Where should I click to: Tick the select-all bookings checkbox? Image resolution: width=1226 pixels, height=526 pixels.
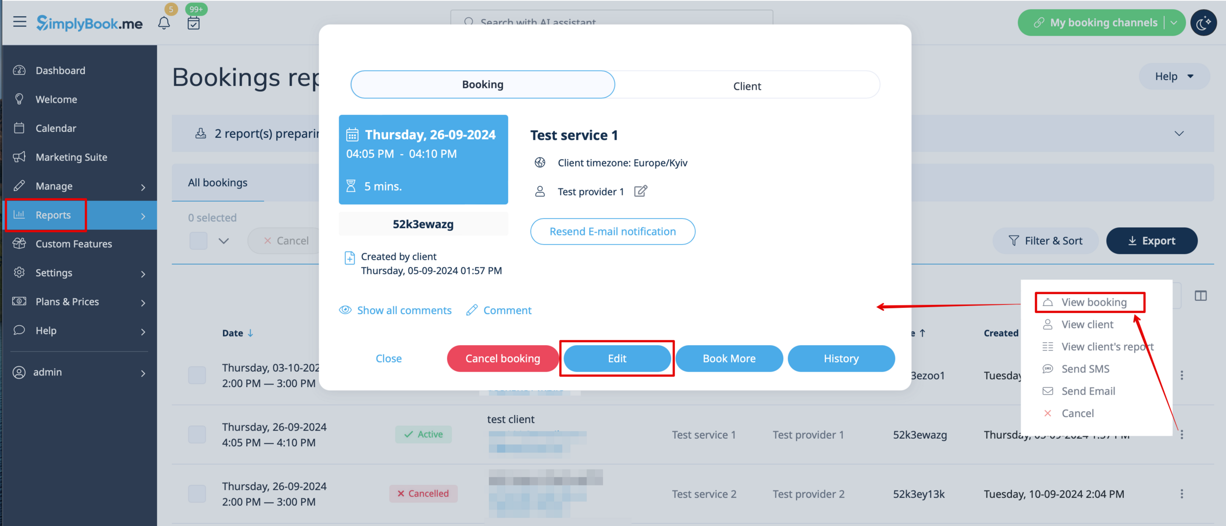198,241
